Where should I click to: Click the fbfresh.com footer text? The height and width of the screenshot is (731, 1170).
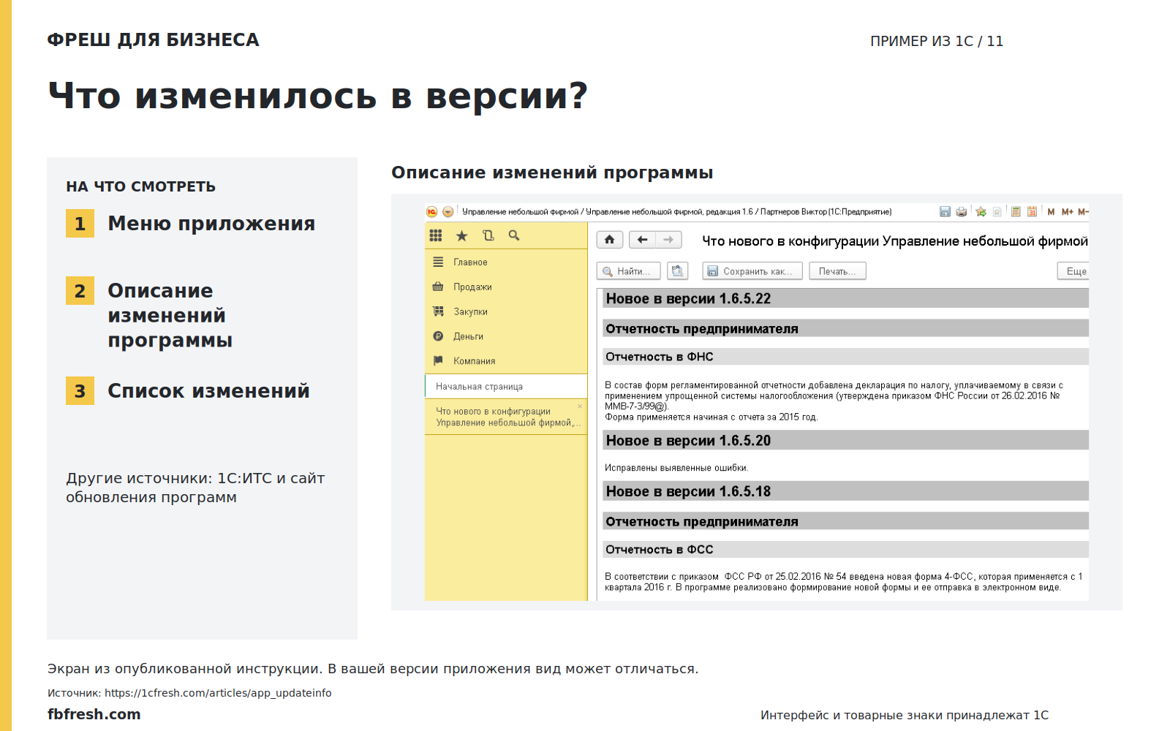(94, 714)
